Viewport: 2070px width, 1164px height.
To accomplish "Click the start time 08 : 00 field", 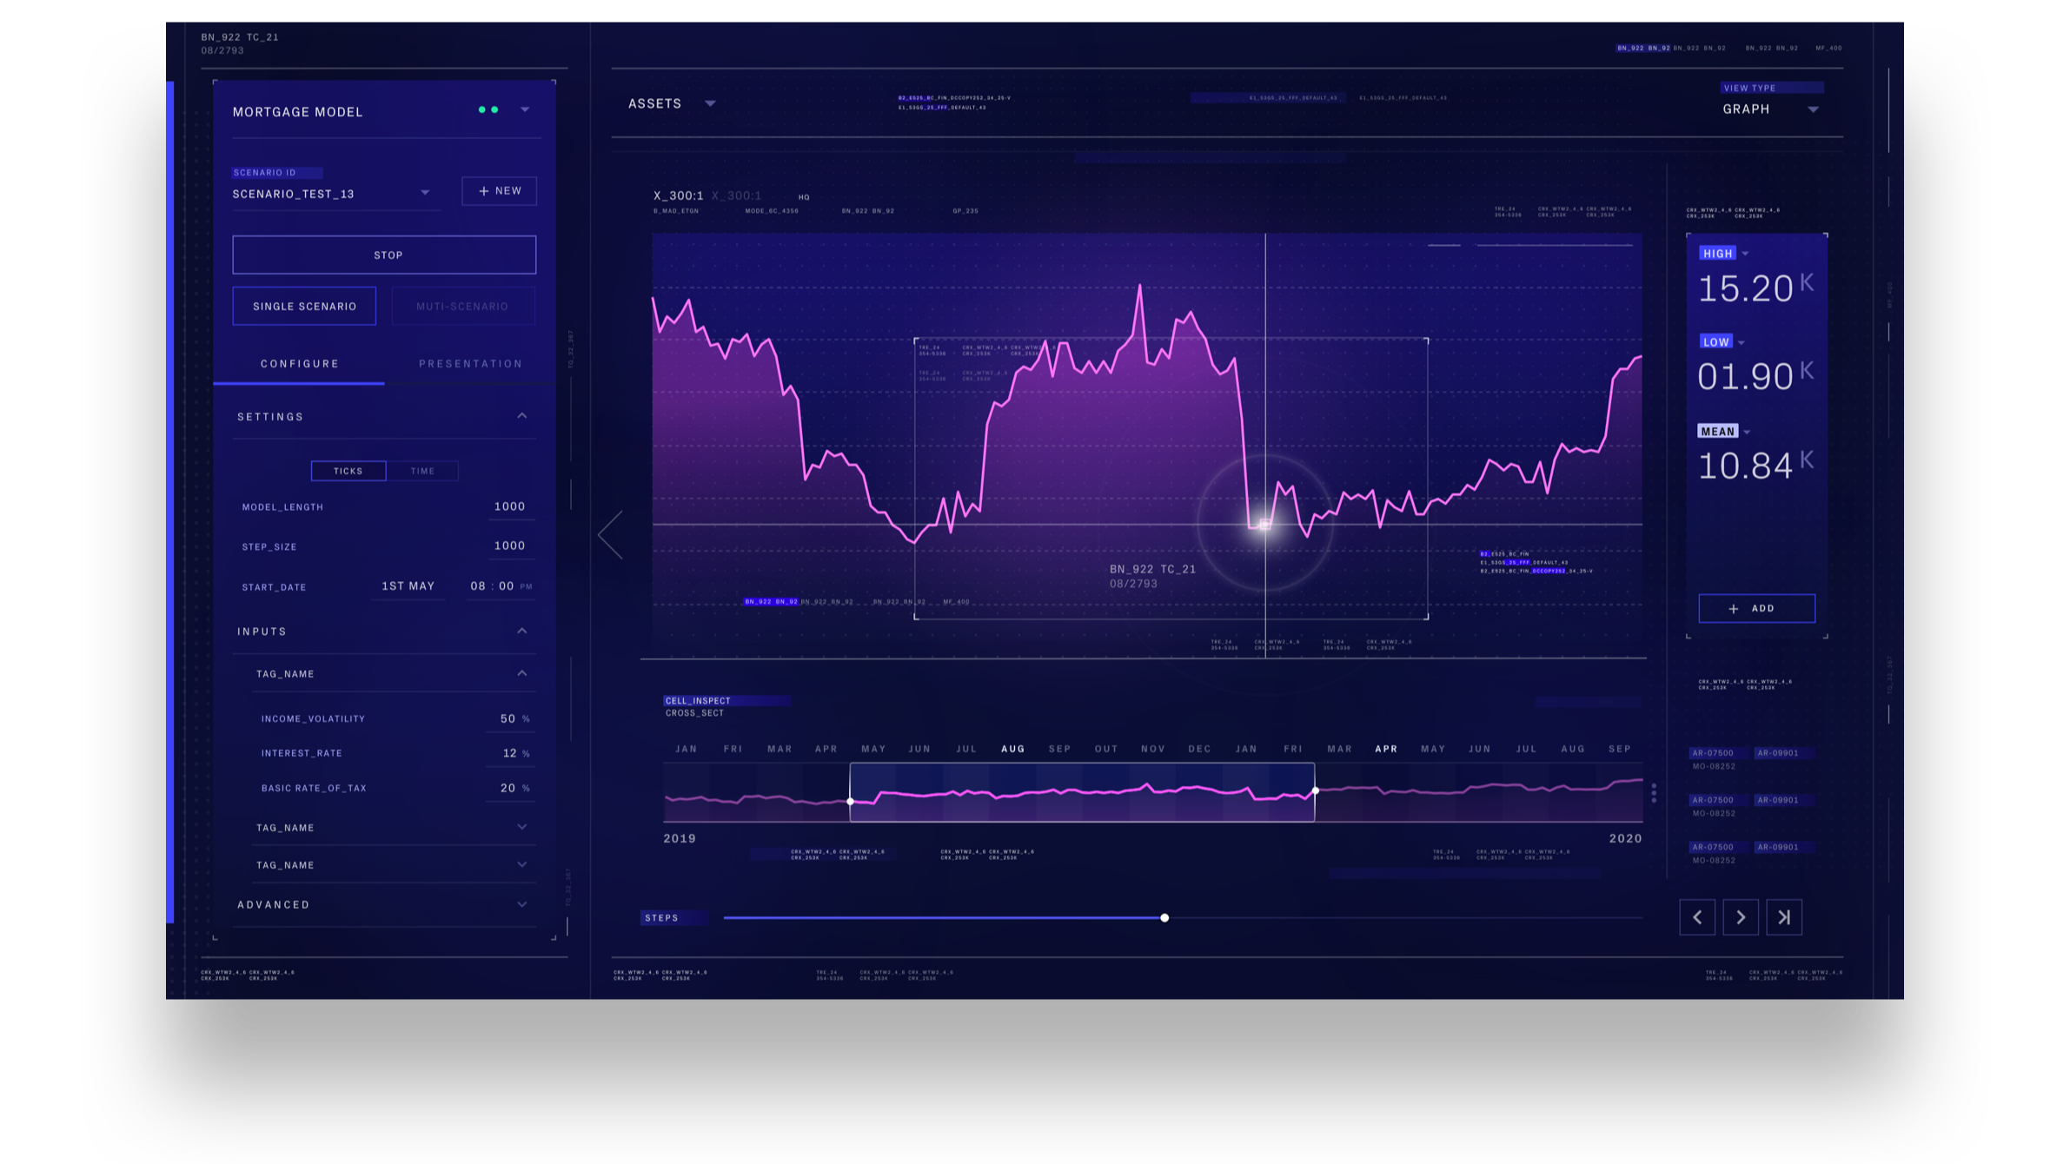I will [500, 586].
